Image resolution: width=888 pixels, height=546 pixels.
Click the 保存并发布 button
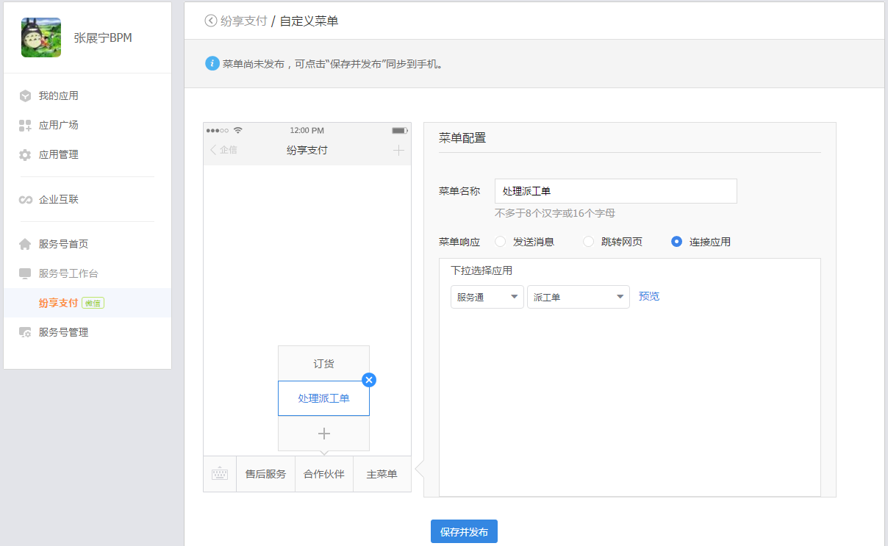pos(464,531)
